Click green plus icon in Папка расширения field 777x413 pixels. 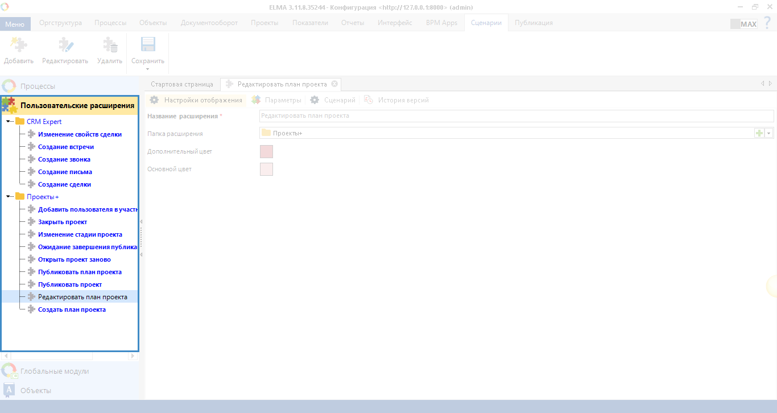tap(759, 133)
